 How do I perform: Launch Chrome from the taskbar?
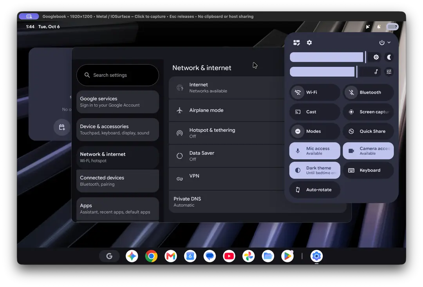click(151, 256)
